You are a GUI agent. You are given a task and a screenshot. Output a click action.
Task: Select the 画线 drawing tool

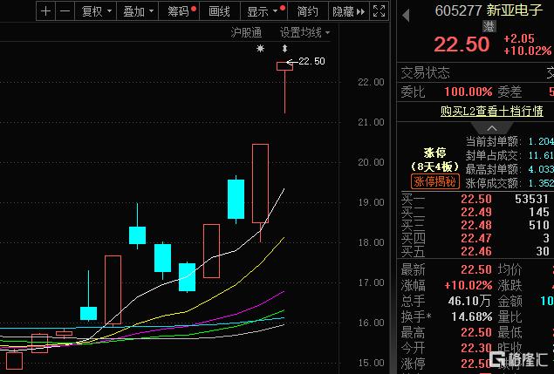[x=219, y=11]
